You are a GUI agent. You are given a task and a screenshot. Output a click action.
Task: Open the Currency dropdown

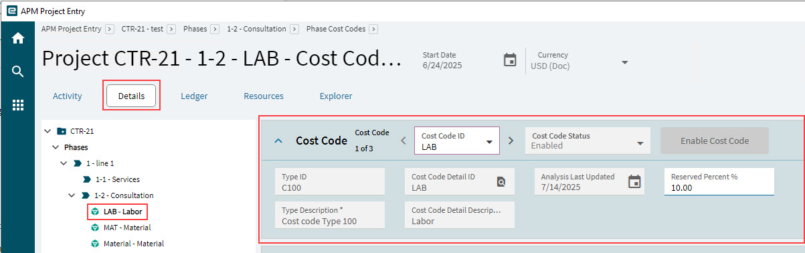click(x=624, y=62)
